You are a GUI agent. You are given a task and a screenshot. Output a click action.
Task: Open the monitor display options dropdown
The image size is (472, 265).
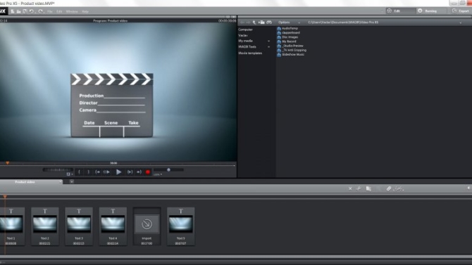click(70, 174)
